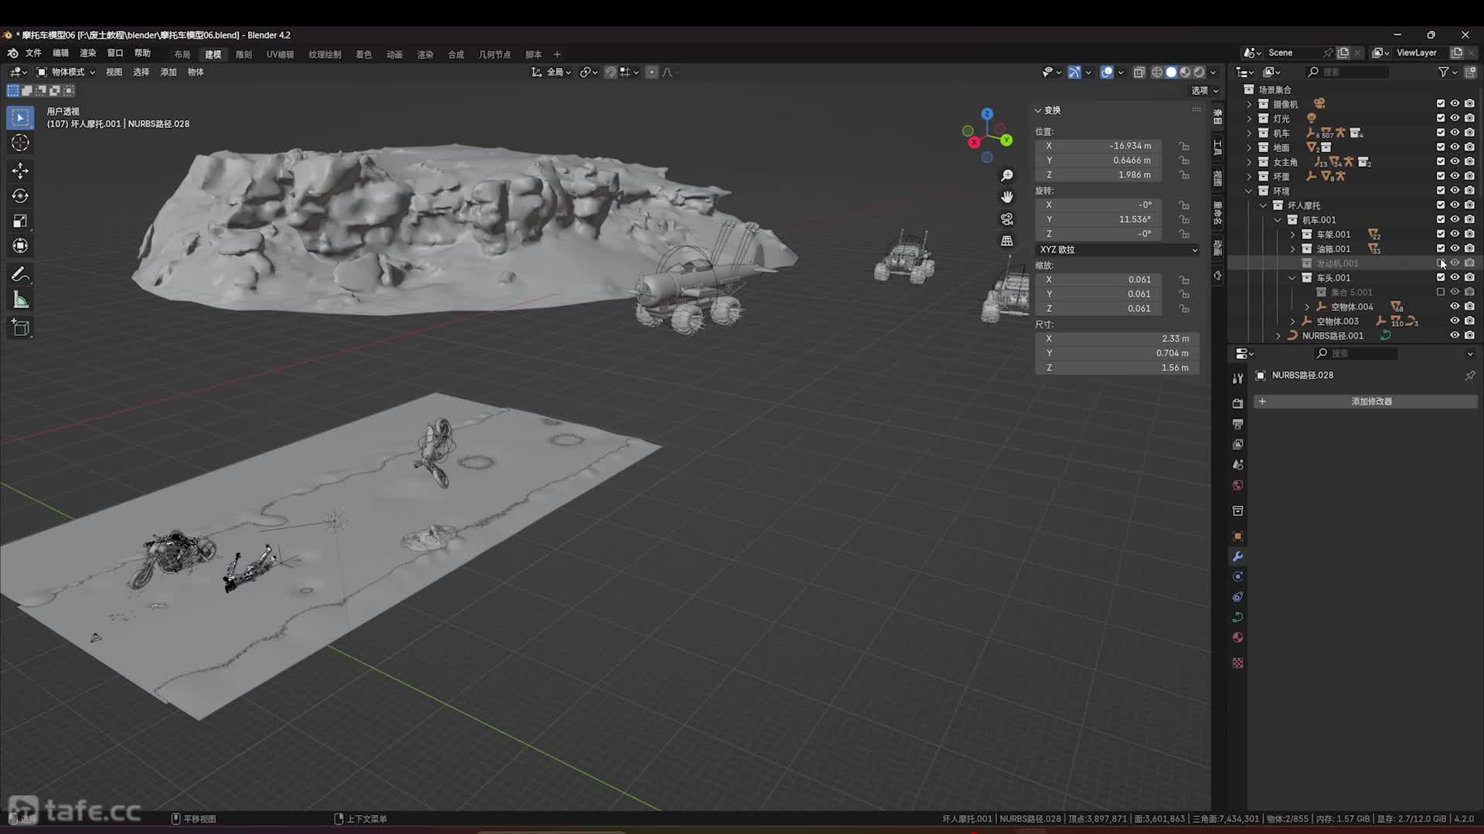The height and width of the screenshot is (834, 1484).
Task: Open the XYZ 欧拉 rotation mode dropdown
Action: (x=1118, y=249)
